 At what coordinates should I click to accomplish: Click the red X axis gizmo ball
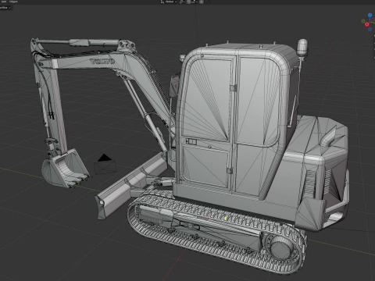tap(367, 24)
